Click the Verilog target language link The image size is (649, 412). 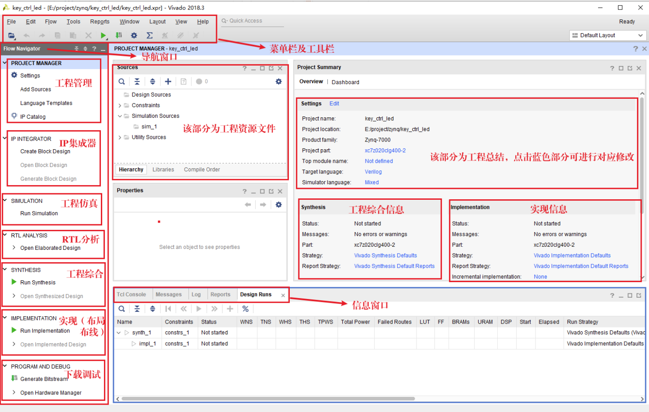[x=373, y=172]
